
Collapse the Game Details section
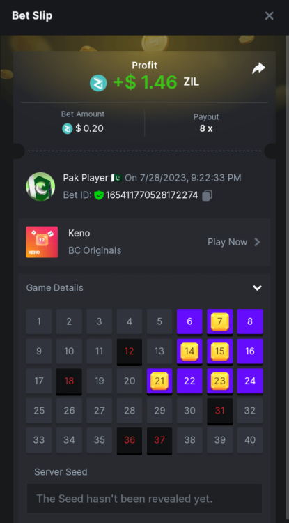coord(257,288)
